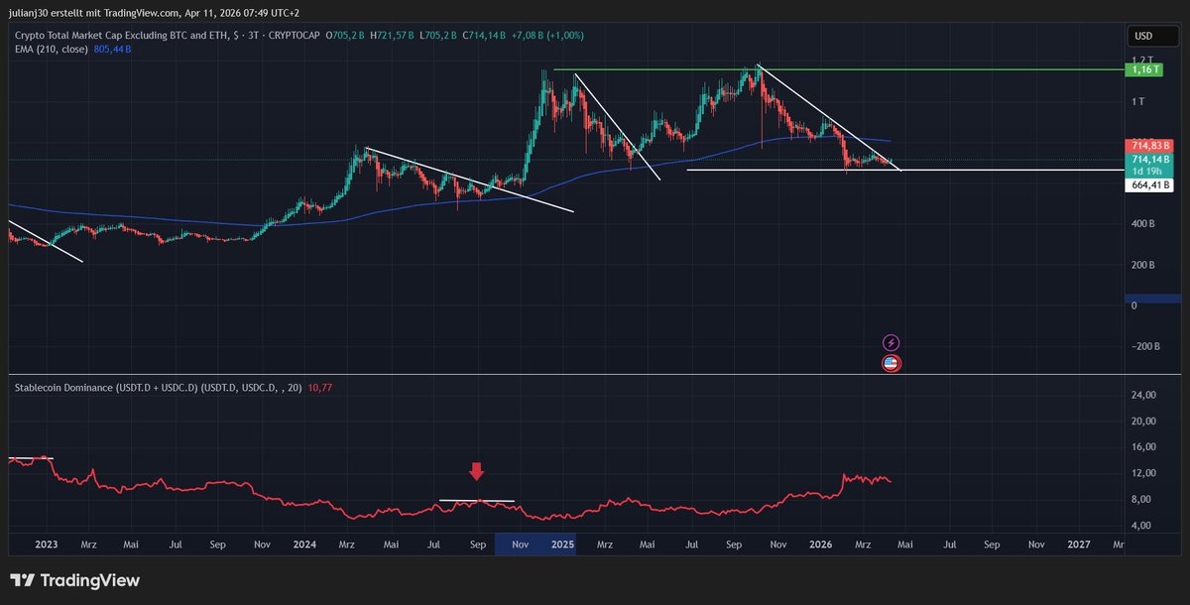This screenshot has width=1190, height=605.
Task: Click the 2025 time axis label
Action: tap(562, 544)
